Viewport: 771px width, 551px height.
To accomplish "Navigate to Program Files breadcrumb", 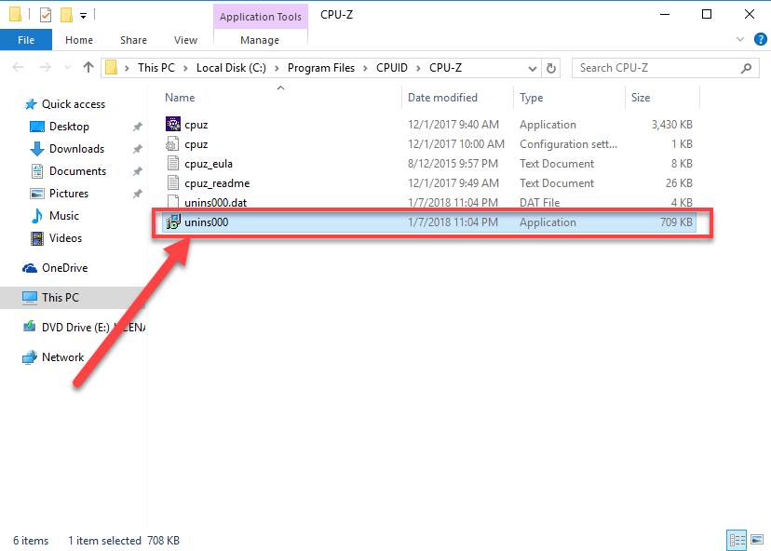I will [321, 68].
